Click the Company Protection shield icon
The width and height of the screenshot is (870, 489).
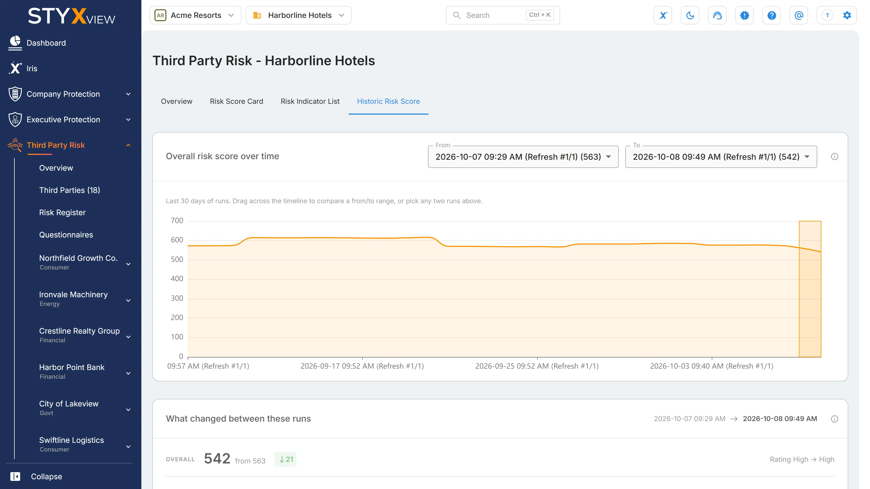(x=15, y=94)
